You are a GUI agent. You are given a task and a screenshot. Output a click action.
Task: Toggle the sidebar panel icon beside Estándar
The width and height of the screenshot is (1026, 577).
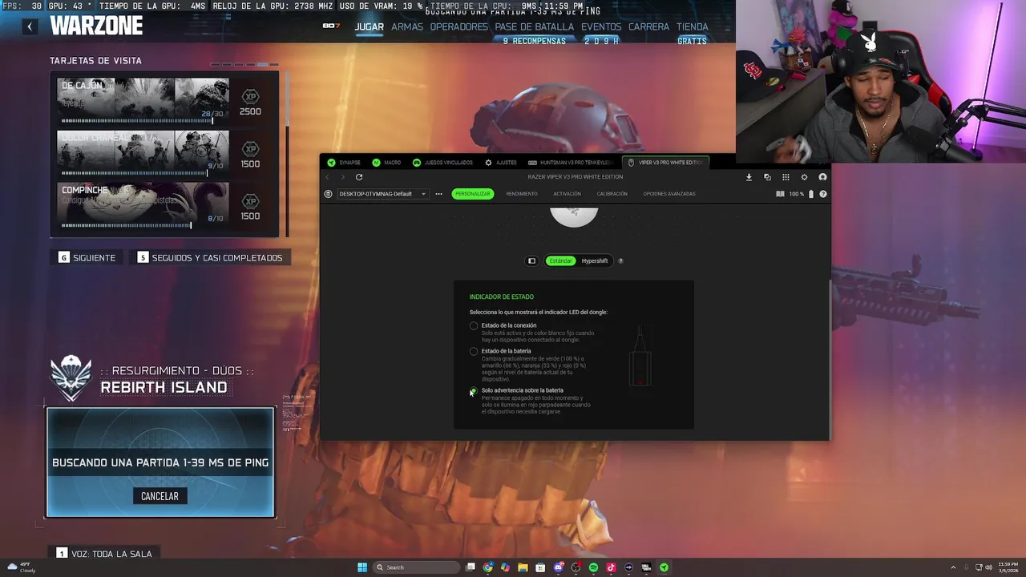click(531, 260)
